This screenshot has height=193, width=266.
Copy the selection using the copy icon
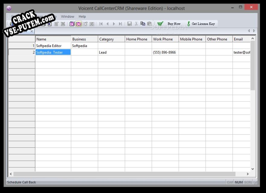click(x=143, y=23)
